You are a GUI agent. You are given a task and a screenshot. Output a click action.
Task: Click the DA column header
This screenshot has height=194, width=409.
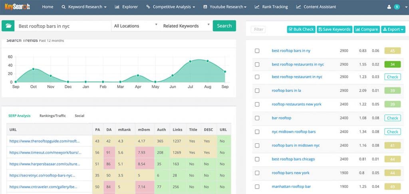click(x=109, y=130)
